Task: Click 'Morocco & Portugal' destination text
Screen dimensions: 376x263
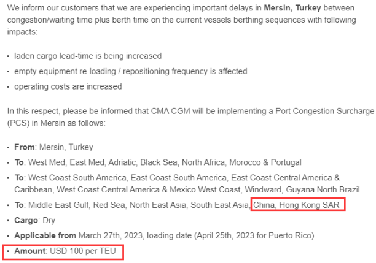Action: (265, 162)
